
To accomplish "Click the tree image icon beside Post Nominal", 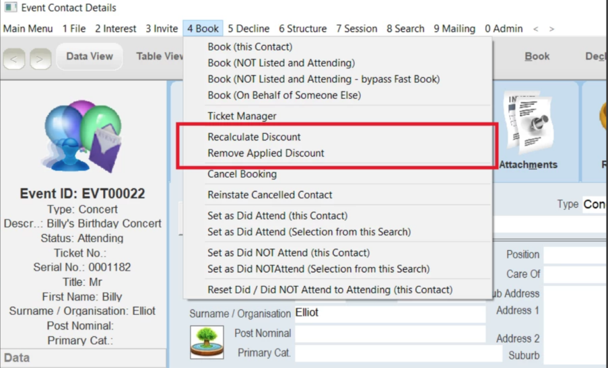I will pyautogui.click(x=207, y=342).
